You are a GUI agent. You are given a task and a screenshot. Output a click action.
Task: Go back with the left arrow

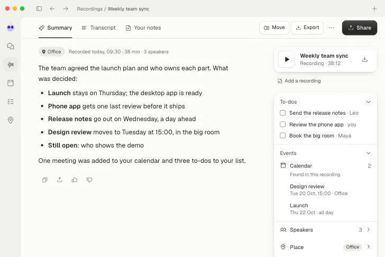52,9
